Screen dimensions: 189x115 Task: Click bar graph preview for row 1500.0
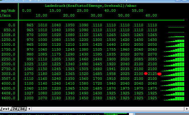[174, 45]
